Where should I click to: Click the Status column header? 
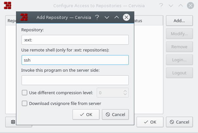pos(148,21)
